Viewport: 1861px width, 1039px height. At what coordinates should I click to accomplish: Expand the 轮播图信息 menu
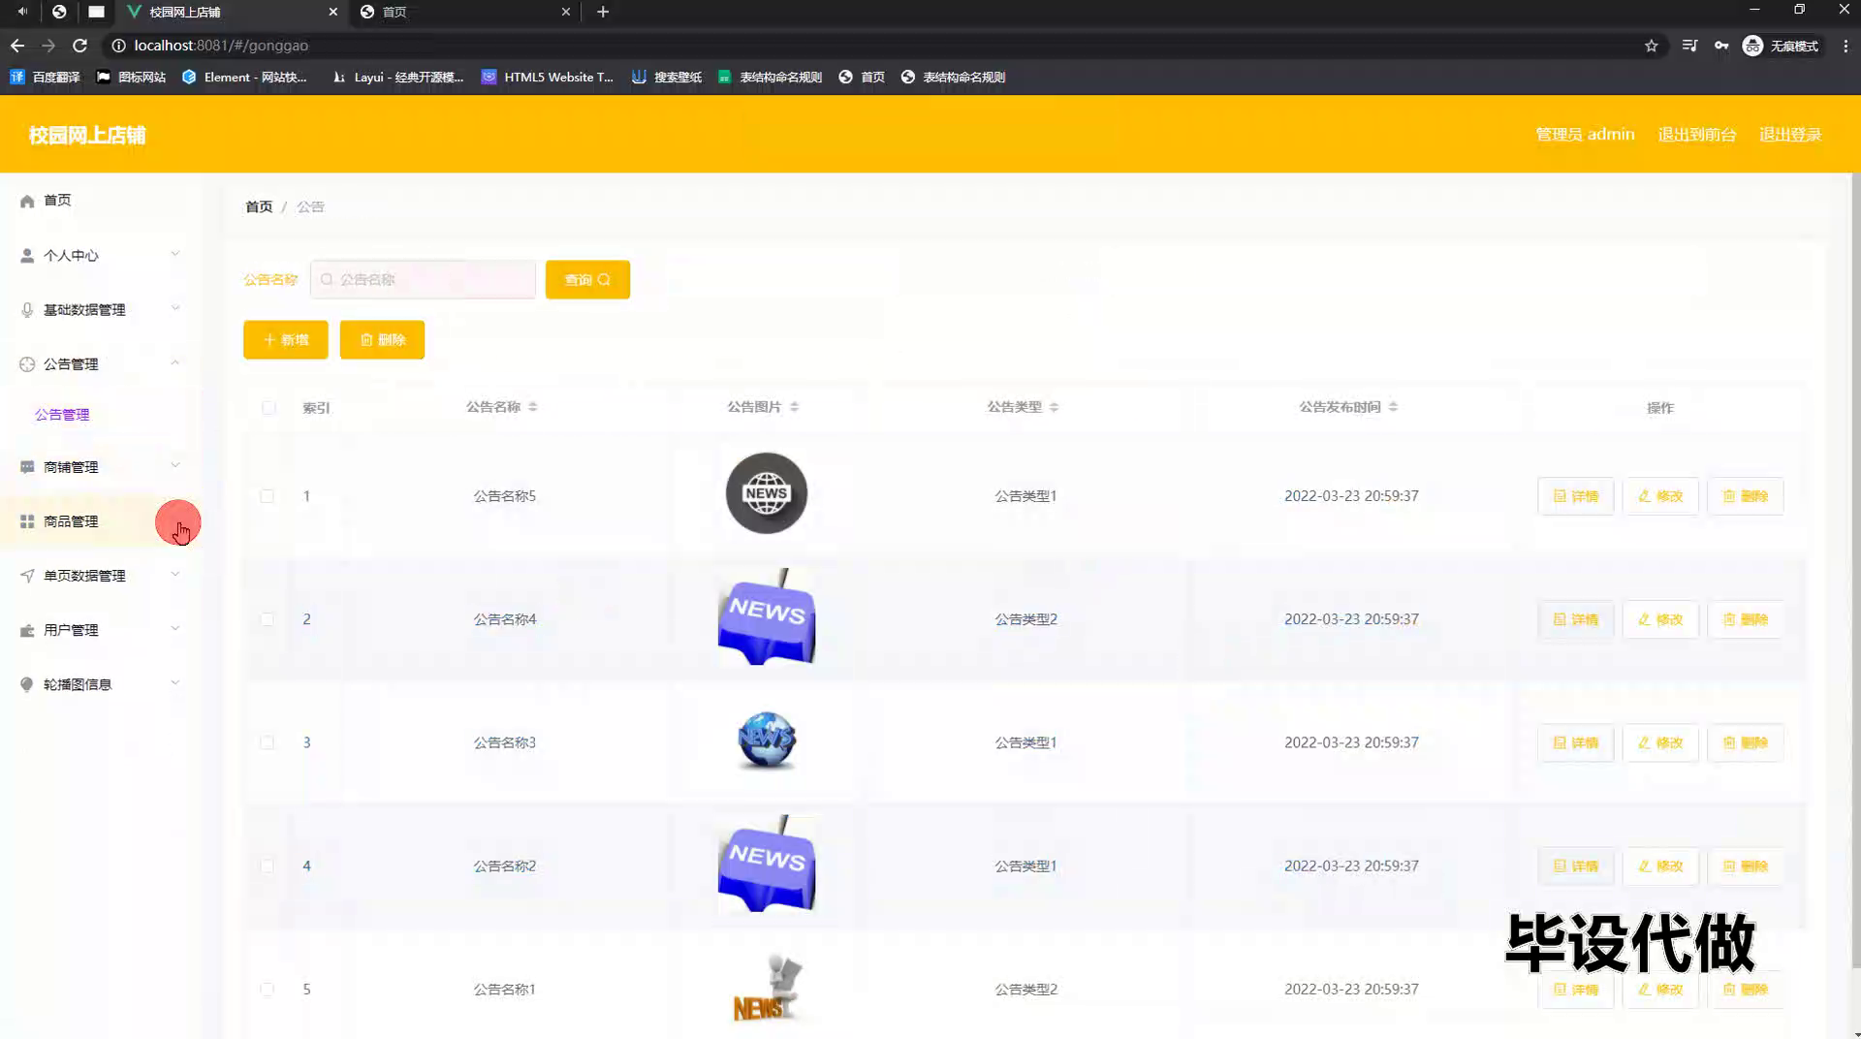point(101,683)
